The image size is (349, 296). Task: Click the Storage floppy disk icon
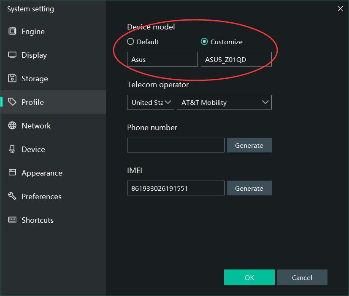[13, 79]
